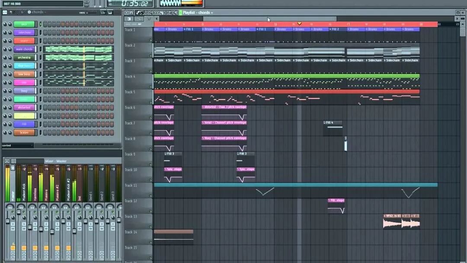Open the orchestra channel button
The image size is (467, 263).
point(24,58)
